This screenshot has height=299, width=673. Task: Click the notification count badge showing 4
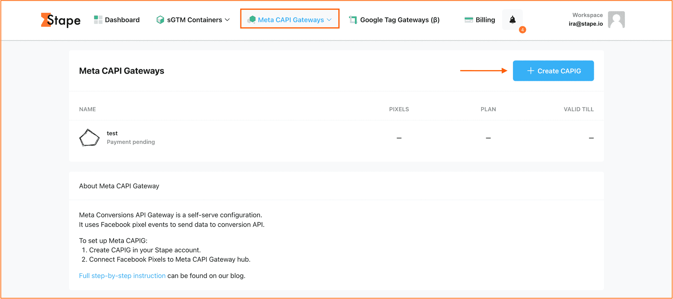click(522, 30)
